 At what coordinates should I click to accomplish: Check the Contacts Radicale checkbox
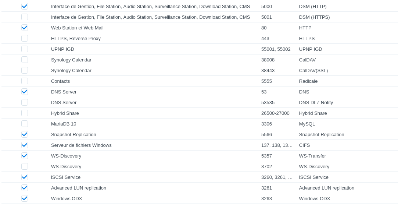25,81
